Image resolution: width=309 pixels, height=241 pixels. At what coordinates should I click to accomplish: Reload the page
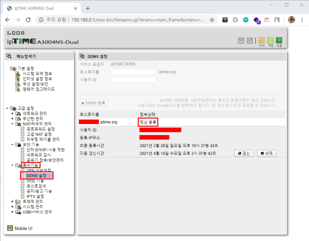point(28,20)
